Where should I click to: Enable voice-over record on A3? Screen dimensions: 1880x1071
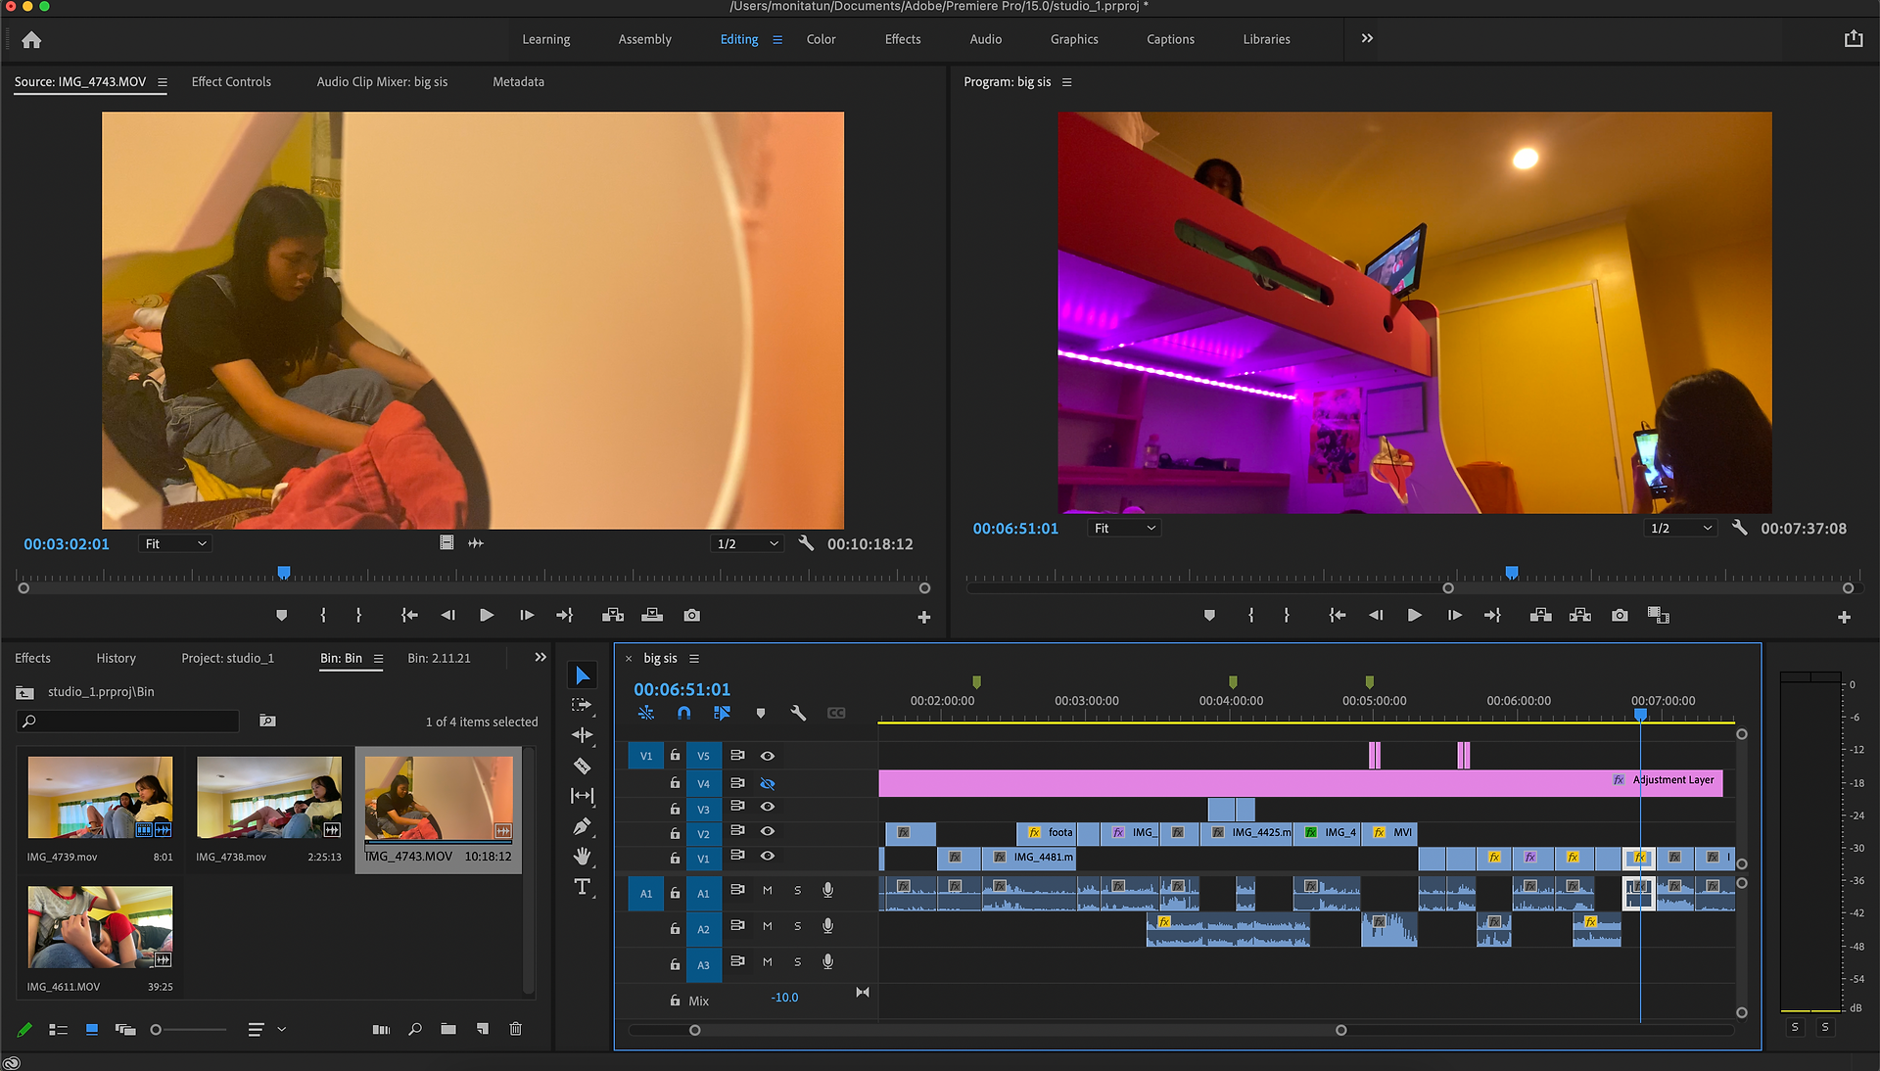click(827, 961)
